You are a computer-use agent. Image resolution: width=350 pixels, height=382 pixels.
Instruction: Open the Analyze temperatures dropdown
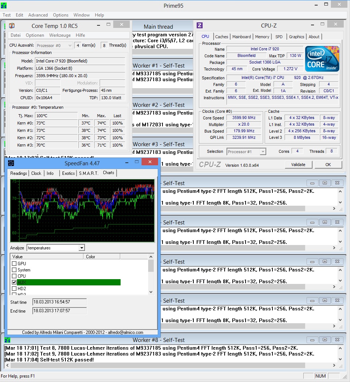click(82, 248)
